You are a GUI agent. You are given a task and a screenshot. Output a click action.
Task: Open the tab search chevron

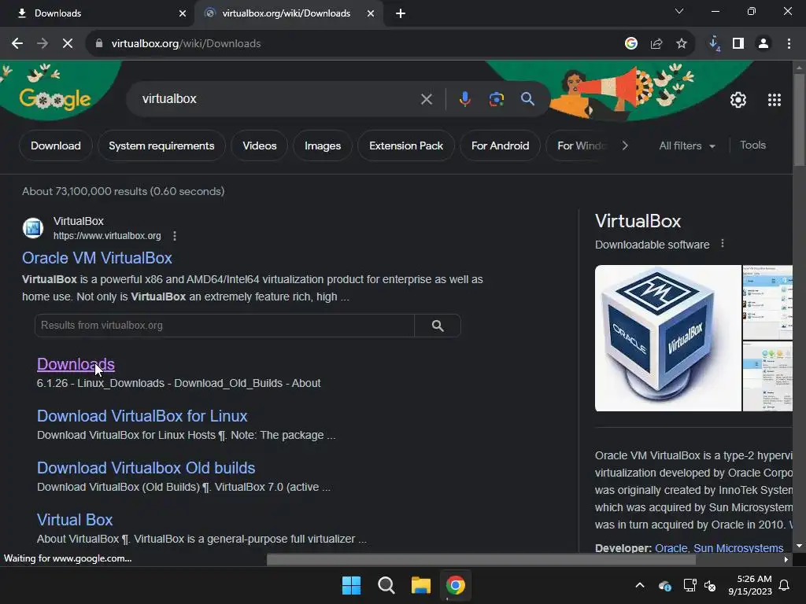[679, 11]
